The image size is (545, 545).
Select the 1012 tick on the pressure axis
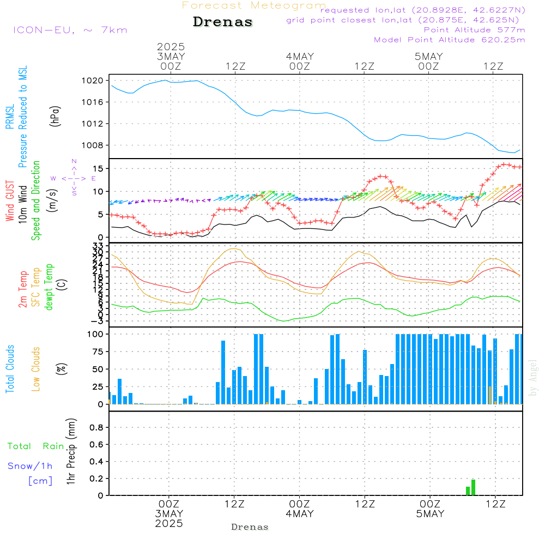pos(93,124)
